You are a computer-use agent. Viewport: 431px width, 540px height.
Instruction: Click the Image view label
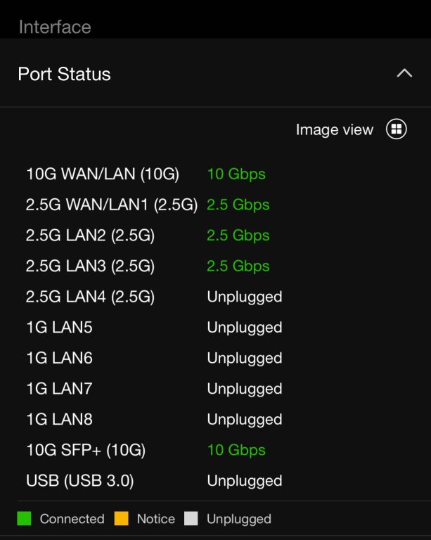(335, 129)
